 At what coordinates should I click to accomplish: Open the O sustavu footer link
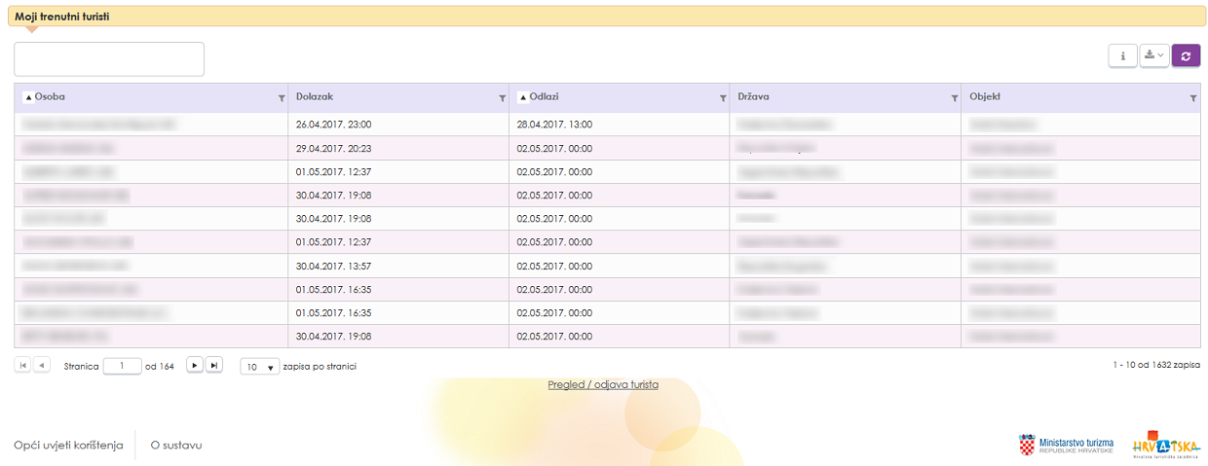click(x=176, y=446)
